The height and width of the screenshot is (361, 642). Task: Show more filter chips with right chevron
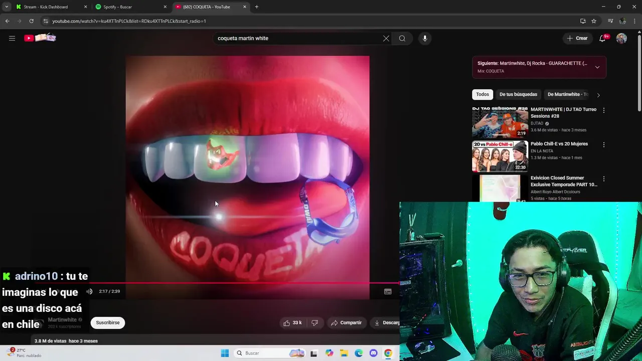[598, 95]
